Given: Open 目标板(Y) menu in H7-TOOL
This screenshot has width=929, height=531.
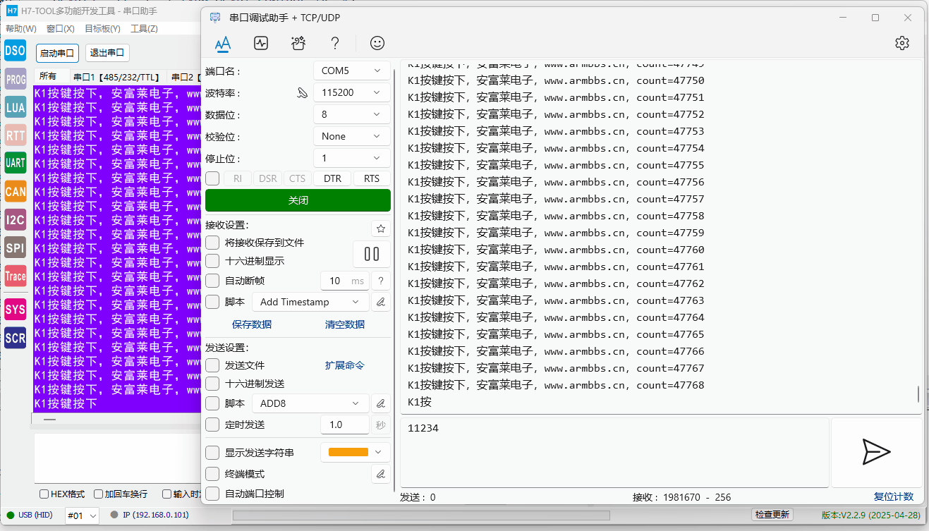Looking at the screenshot, I should 102,29.
